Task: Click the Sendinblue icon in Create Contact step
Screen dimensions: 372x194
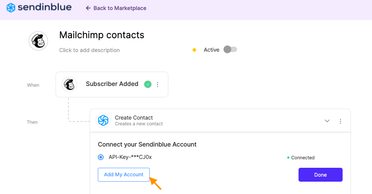Action: point(103,120)
